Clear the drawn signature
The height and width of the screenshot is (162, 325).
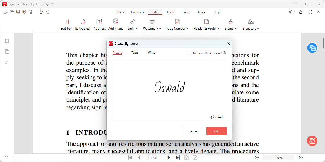pyautogui.click(x=217, y=117)
